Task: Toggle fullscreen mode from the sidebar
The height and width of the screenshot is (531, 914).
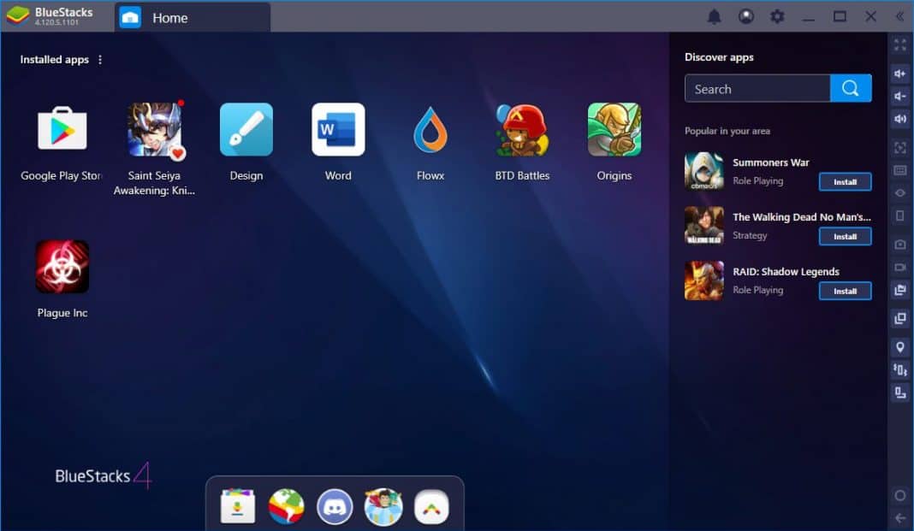Action: pyautogui.click(x=899, y=45)
